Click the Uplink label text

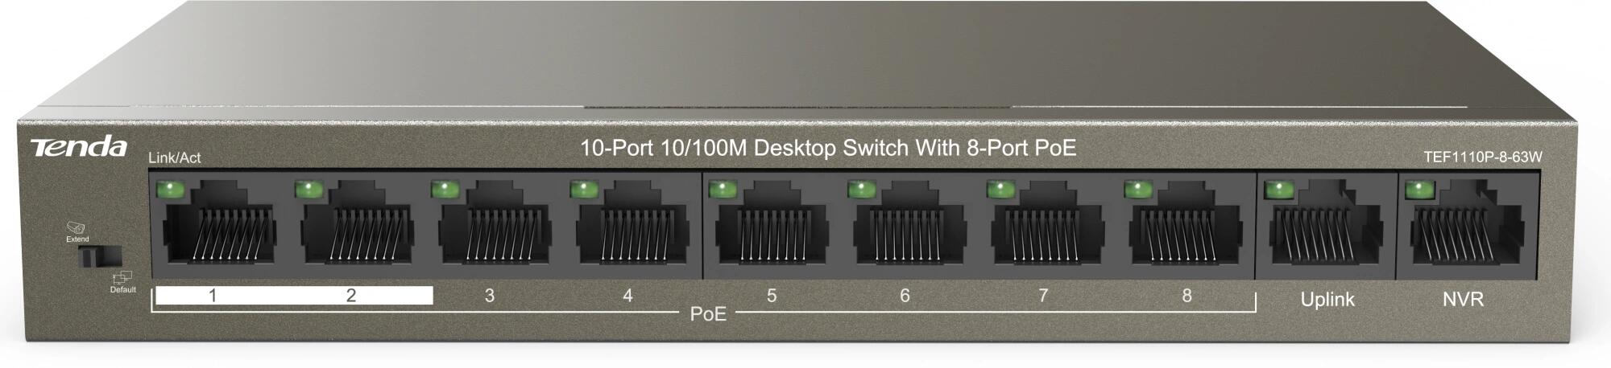tap(1327, 300)
